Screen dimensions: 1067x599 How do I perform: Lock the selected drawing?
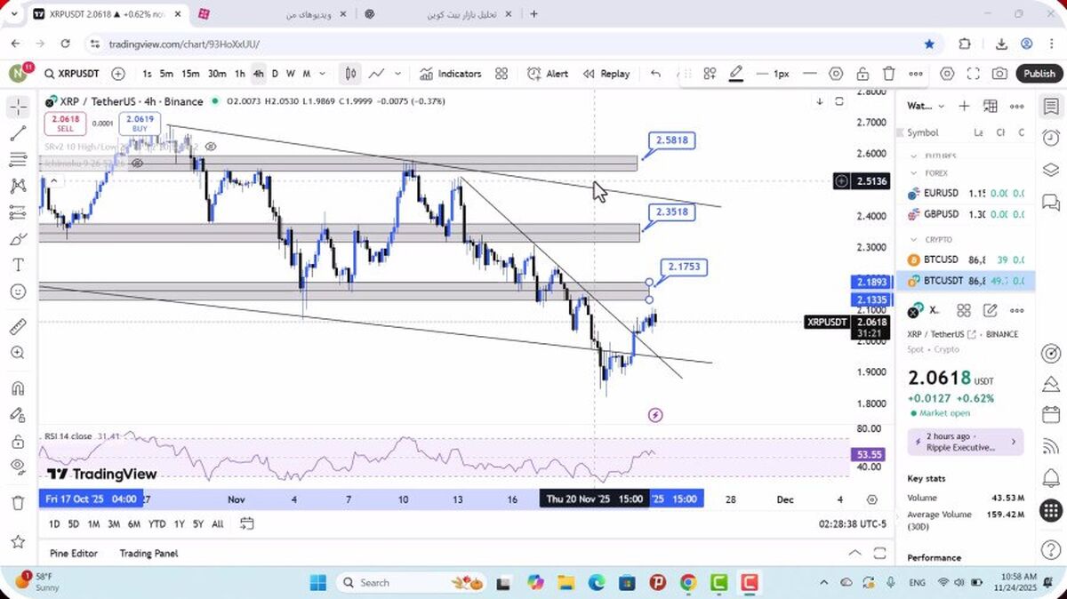(x=862, y=74)
